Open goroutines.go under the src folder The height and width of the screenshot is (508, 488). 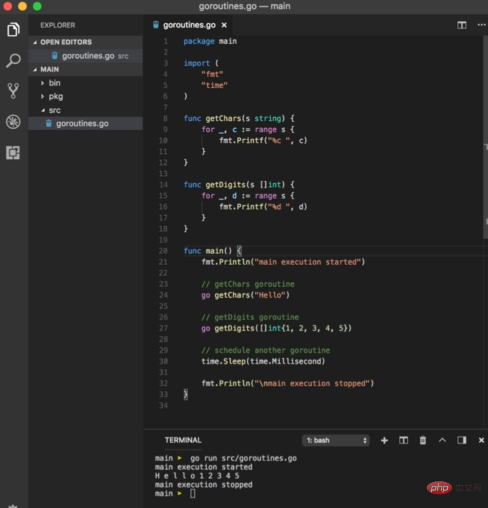(82, 124)
